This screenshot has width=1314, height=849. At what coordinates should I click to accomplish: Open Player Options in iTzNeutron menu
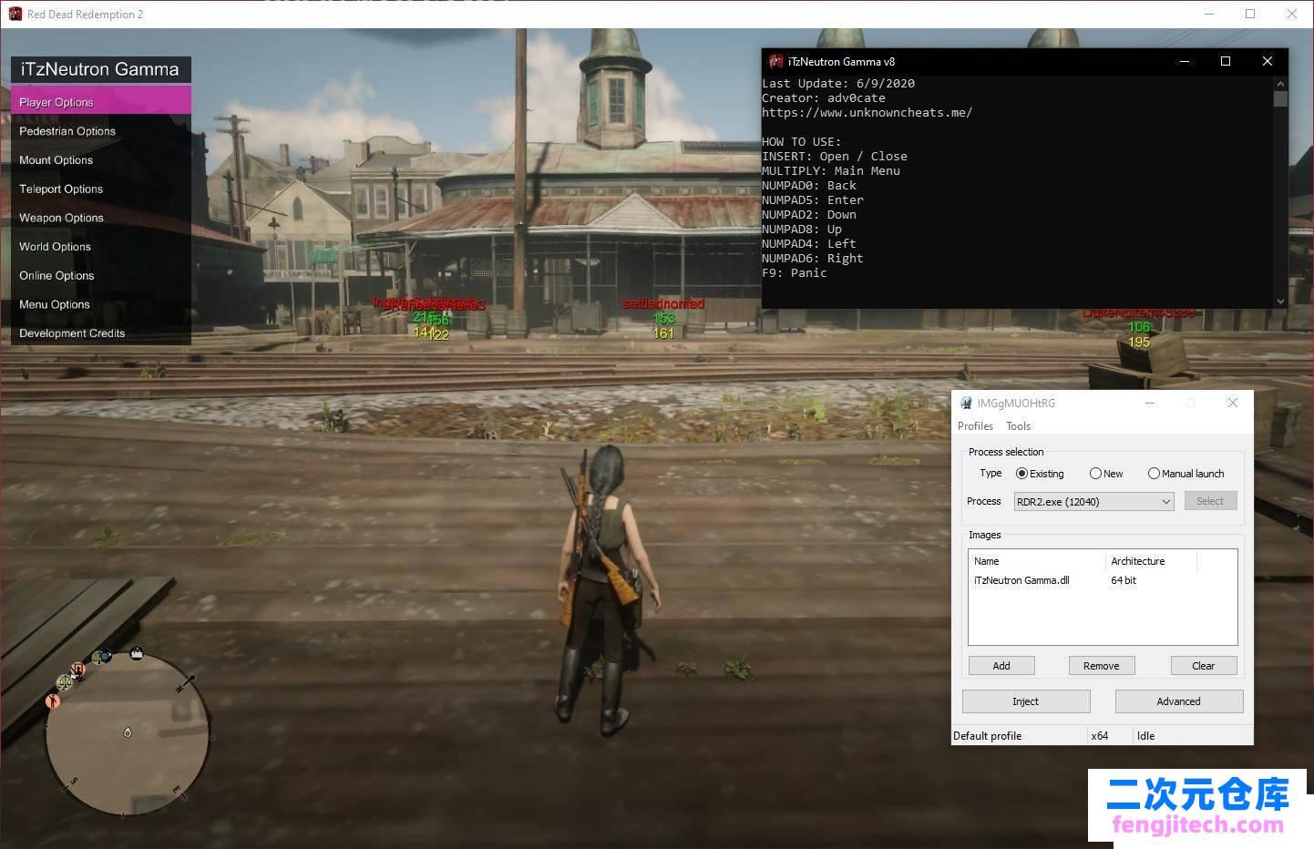(101, 101)
